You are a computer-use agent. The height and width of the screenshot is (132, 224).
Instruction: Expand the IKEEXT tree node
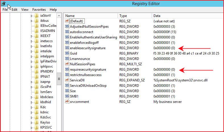(32, 36)
